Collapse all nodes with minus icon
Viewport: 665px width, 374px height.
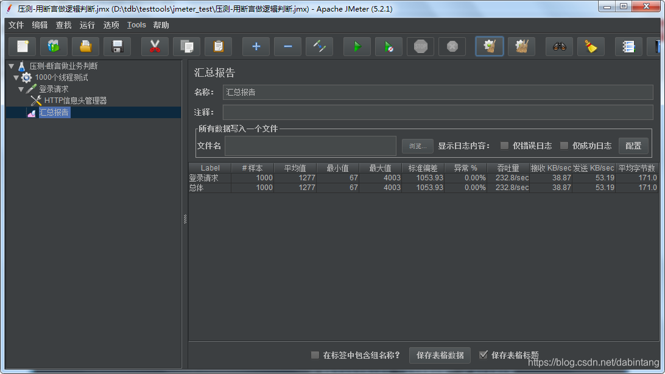[287, 46]
